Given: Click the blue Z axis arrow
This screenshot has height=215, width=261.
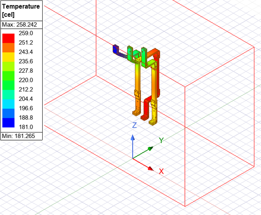Looking at the screenshot, I should pyautogui.click(x=133, y=146).
